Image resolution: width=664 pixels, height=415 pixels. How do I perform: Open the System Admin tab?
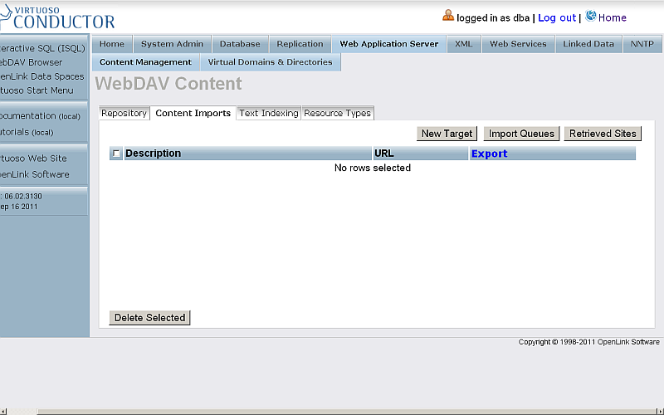click(x=172, y=44)
